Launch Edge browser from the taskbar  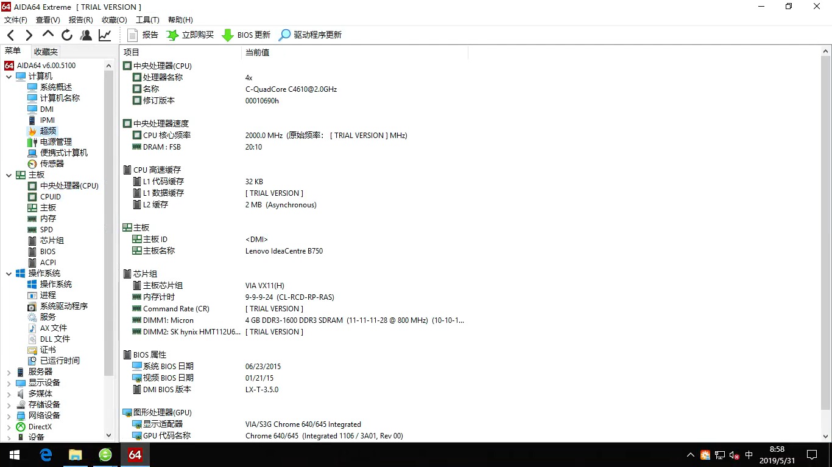point(46,455)
